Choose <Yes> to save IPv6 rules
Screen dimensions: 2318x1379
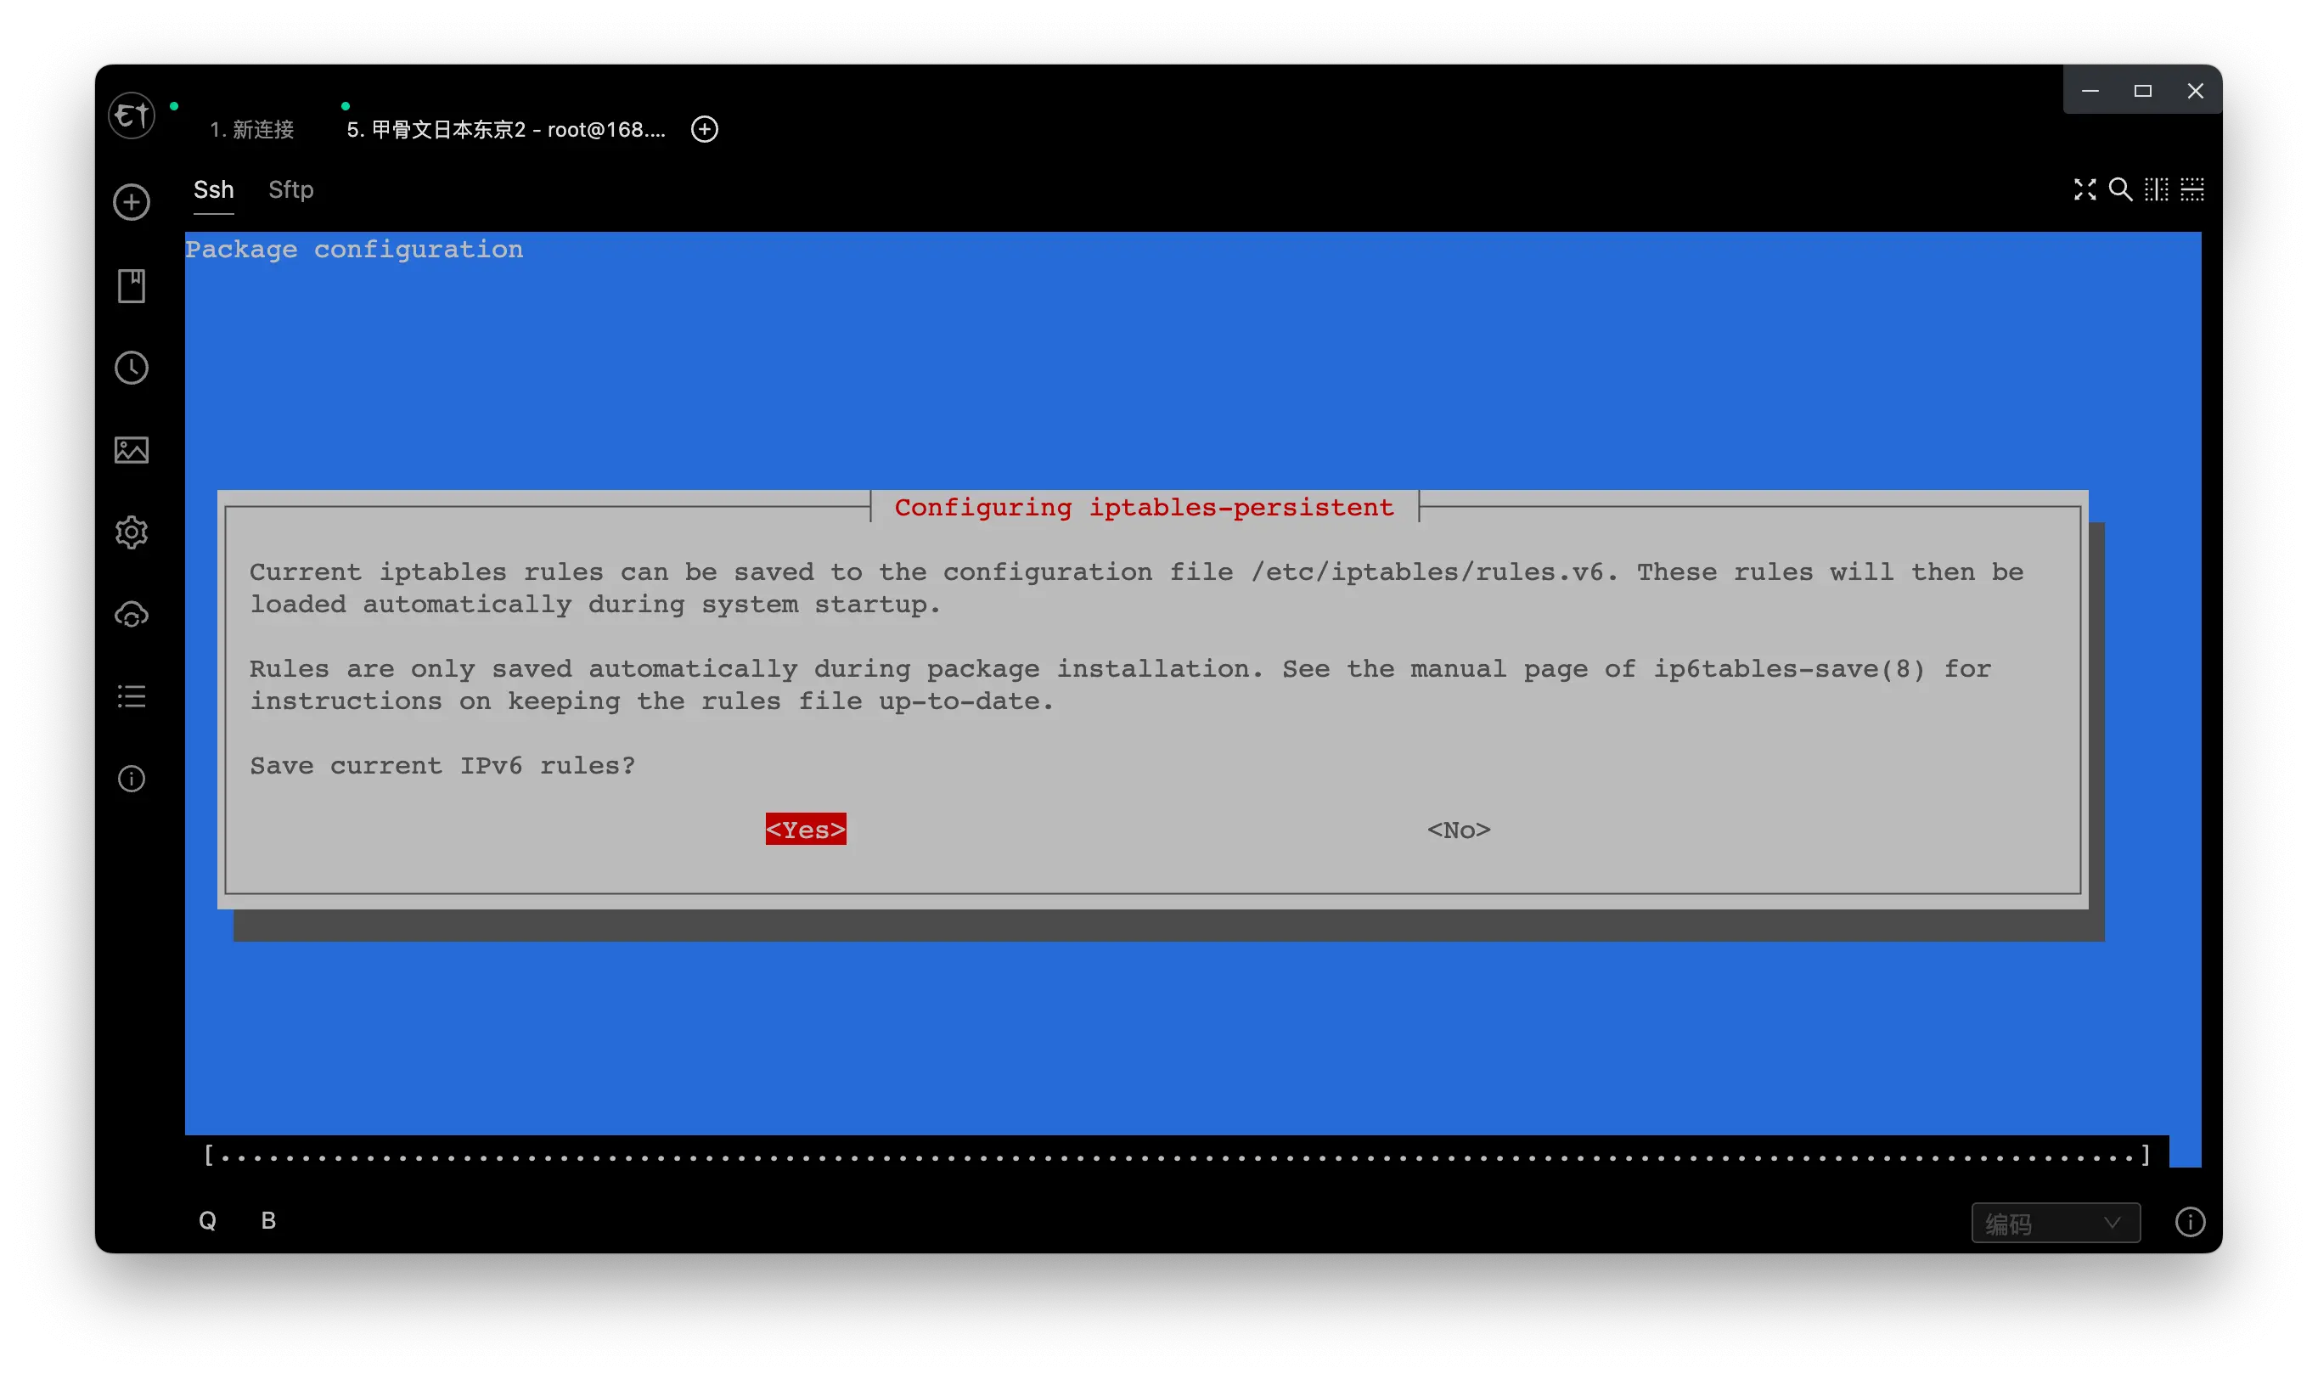click(806, 829)
